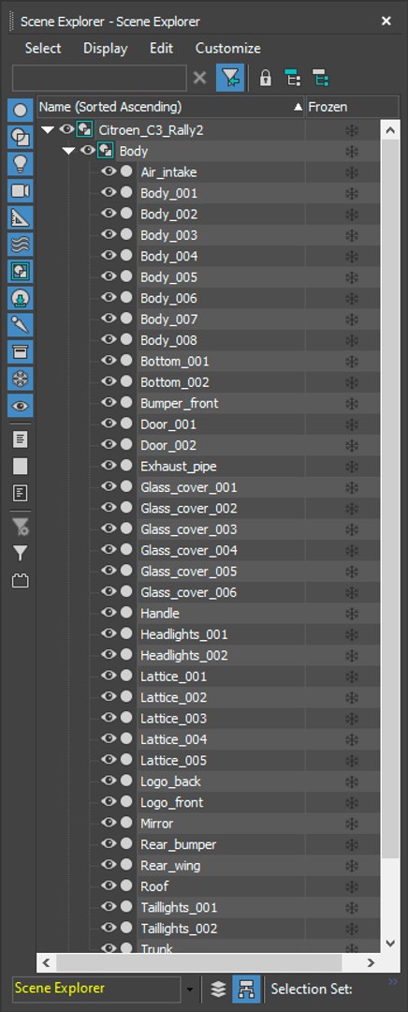Clear search field with X icon
This screenshot has width=408, height=1012.
coord(200,78)
